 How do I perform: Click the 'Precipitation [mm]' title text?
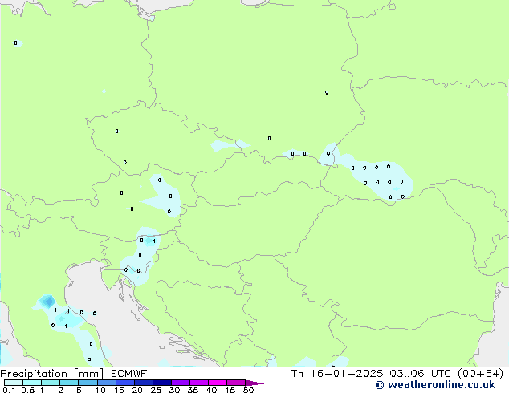52,374
